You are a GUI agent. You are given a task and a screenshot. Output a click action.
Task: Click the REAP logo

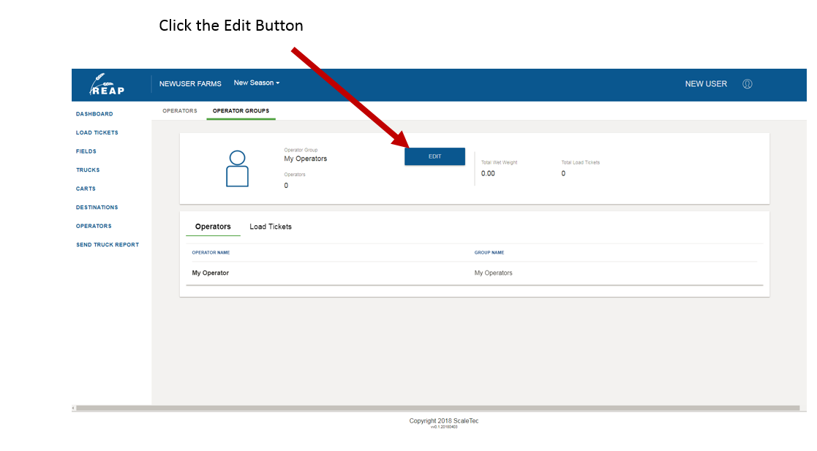[107, 84]
